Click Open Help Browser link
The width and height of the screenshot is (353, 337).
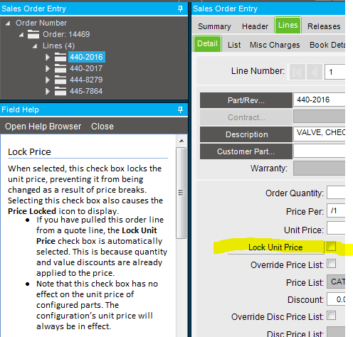43,127
